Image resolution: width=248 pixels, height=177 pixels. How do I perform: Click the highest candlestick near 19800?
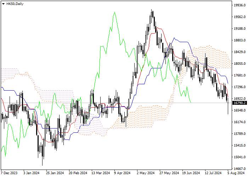[x=152, y=14]
